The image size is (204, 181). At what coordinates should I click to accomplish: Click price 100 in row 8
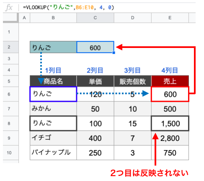(x=95, y=123)
